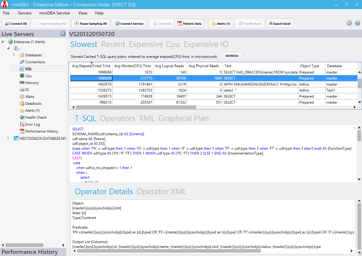
Task: Select the WITH XMLNAMESPACES query row
Action: tap(214, 84)
